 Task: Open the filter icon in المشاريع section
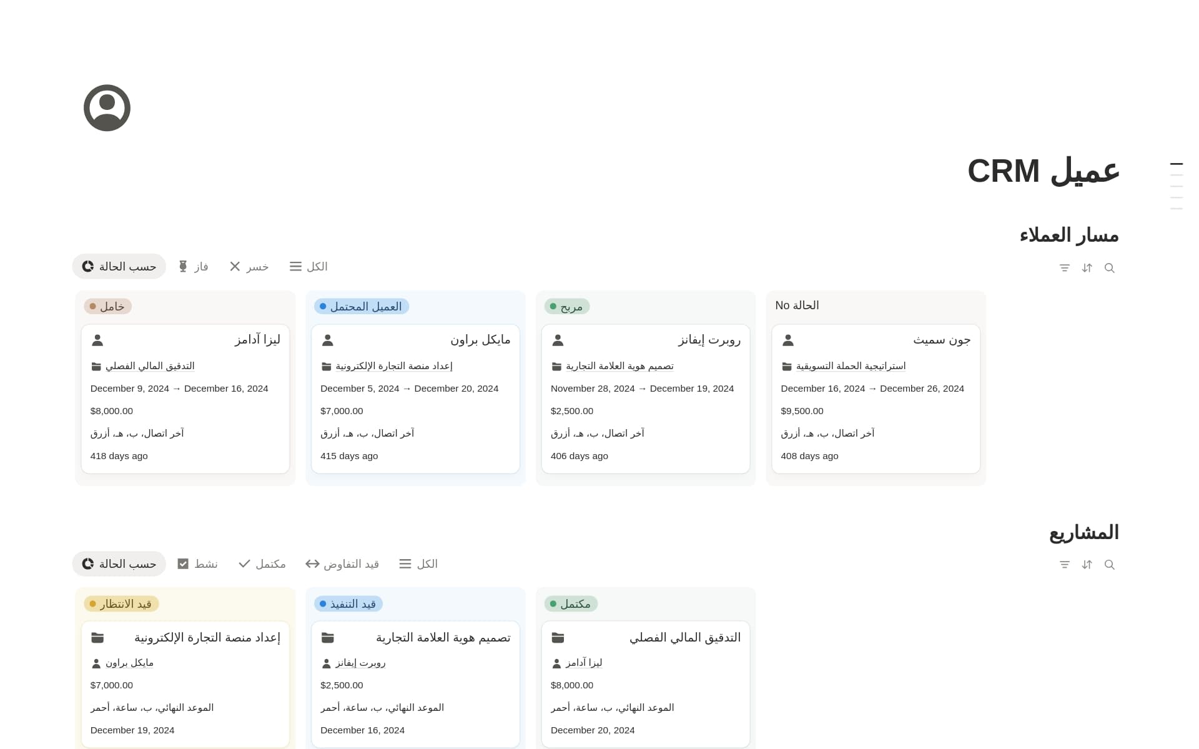(1065, 565)
